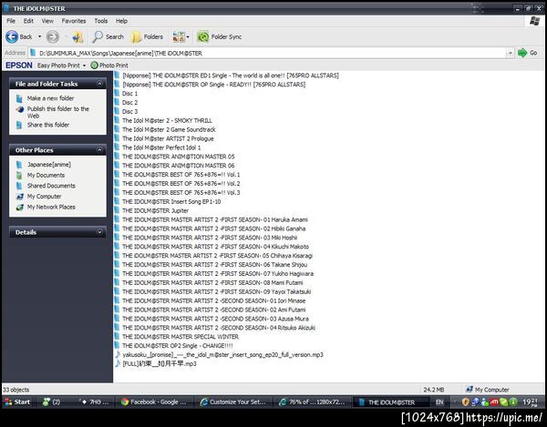Open the address bar dropdown
The height and width of the screenshot is (427, 547).
coord(510,53)
